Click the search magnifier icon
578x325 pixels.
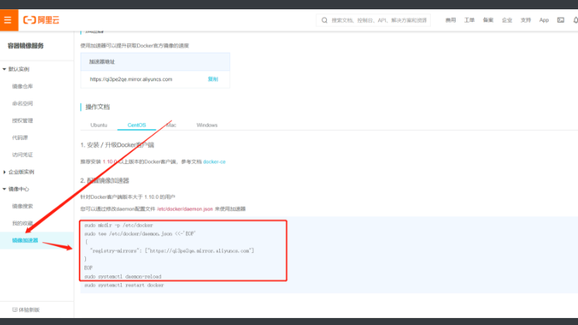325,20
